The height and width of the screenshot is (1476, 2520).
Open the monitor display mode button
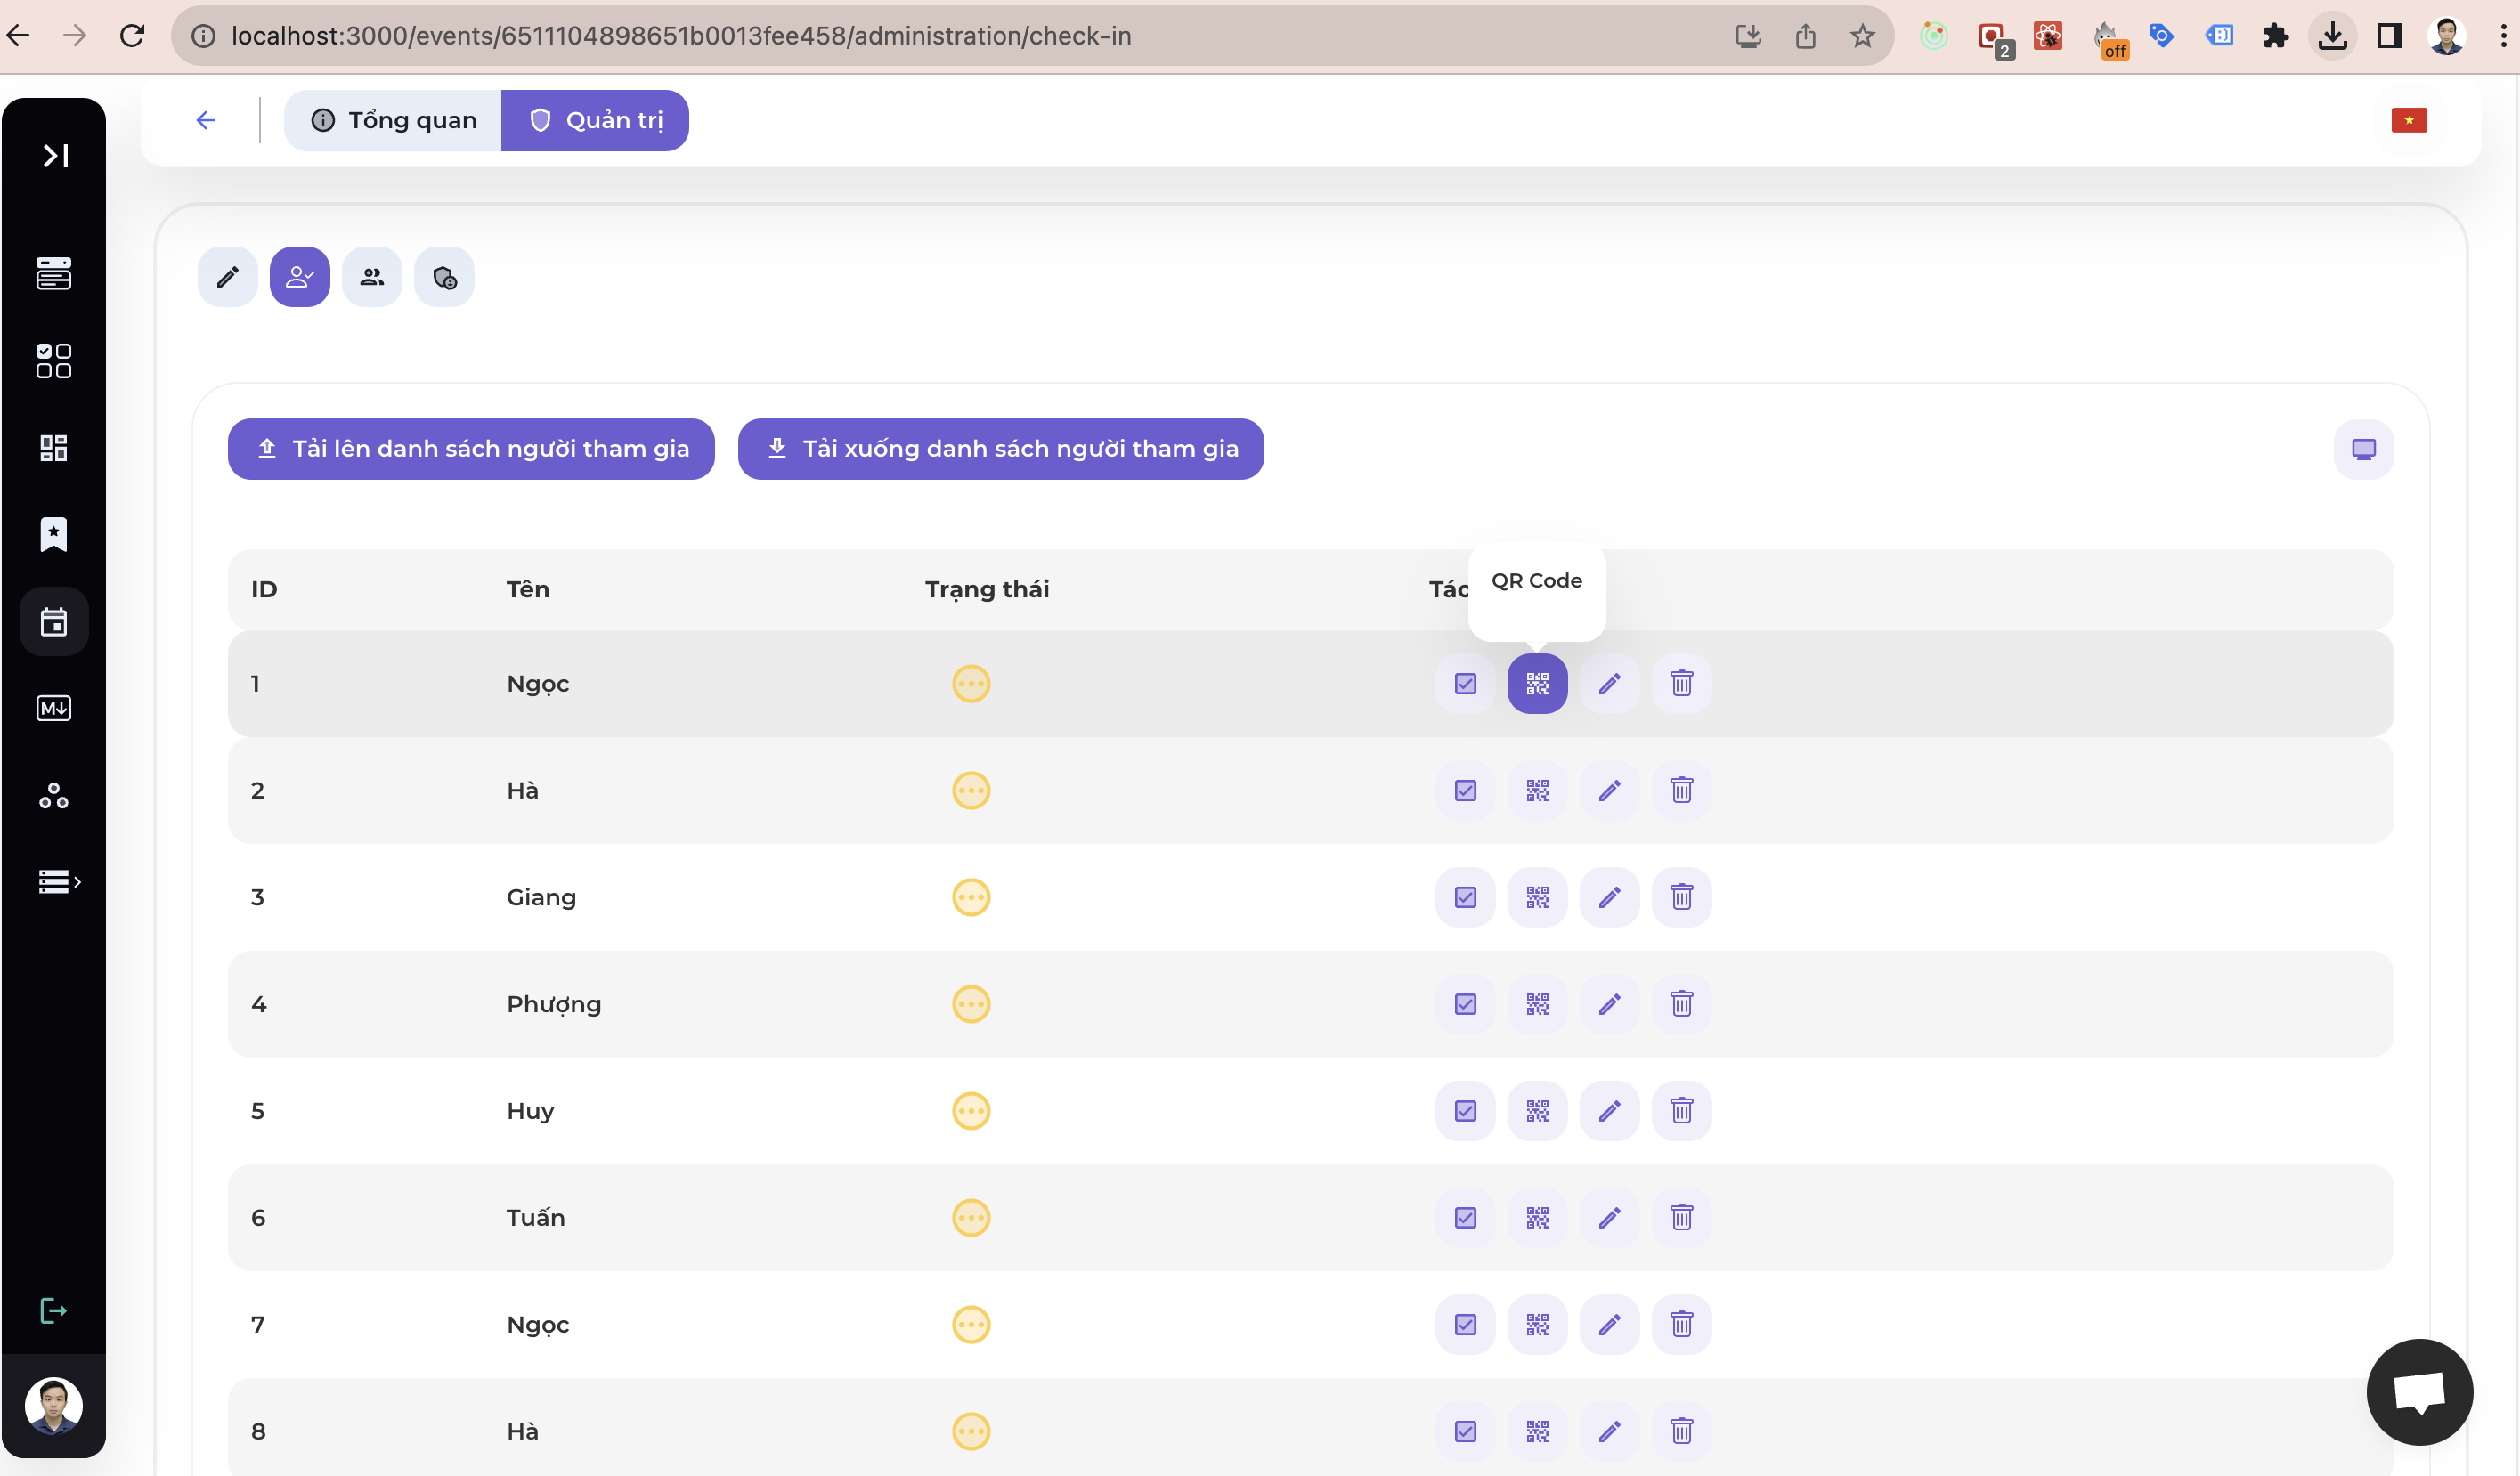(x=2364, y=449)
